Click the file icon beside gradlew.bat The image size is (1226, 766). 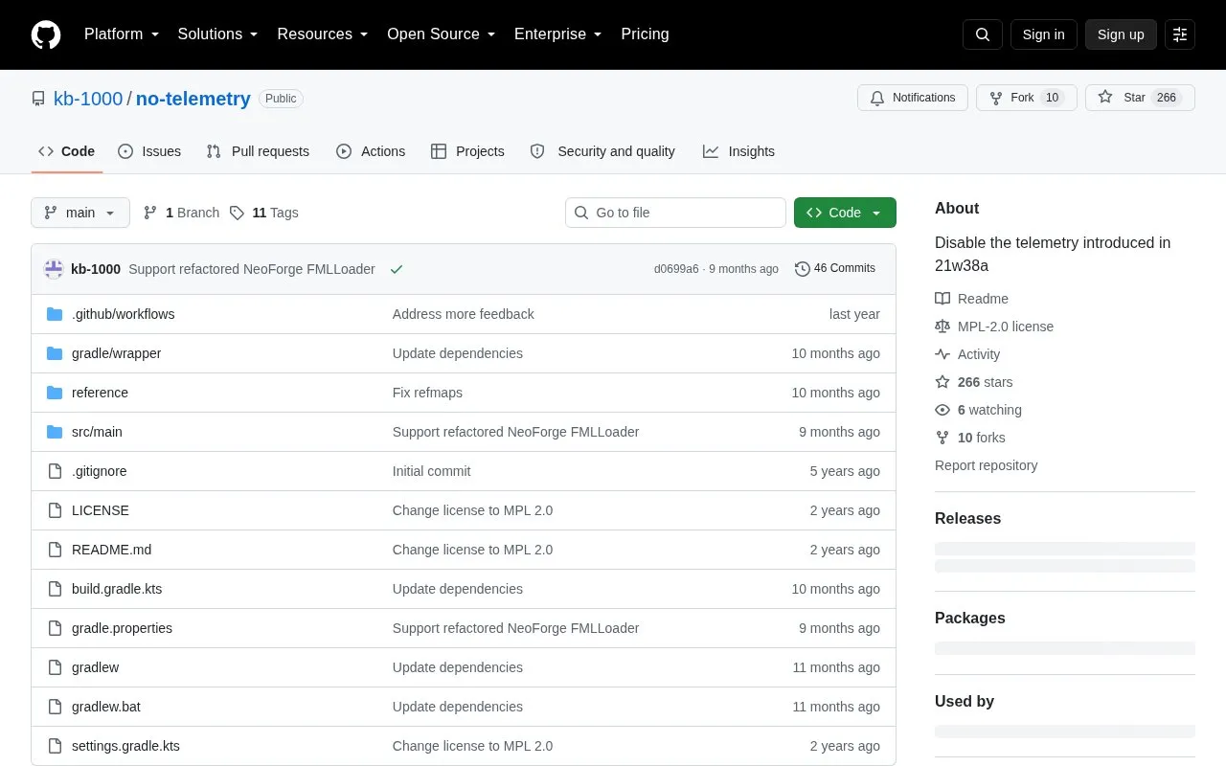point(55,707)
